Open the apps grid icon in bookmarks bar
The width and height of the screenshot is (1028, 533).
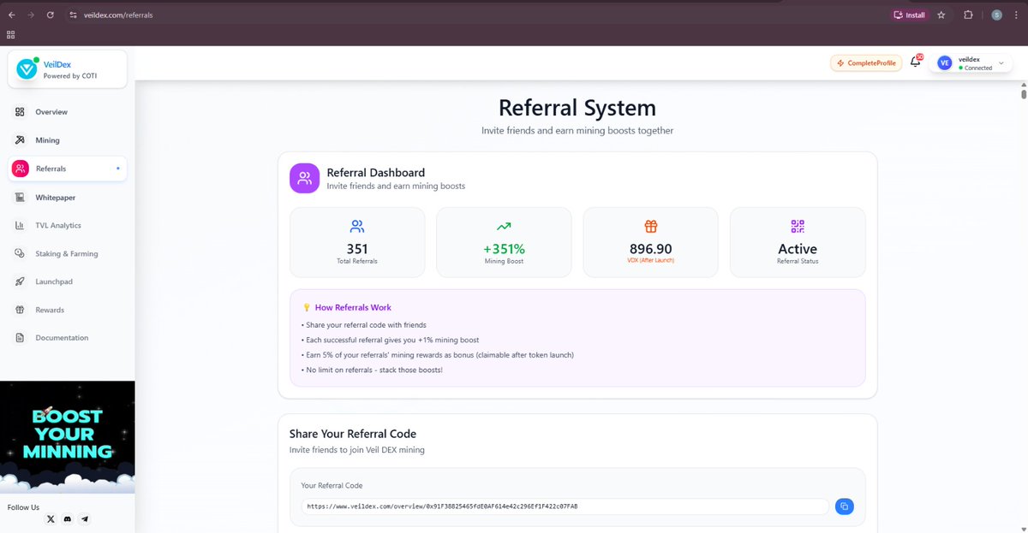[x=11, y=35]
